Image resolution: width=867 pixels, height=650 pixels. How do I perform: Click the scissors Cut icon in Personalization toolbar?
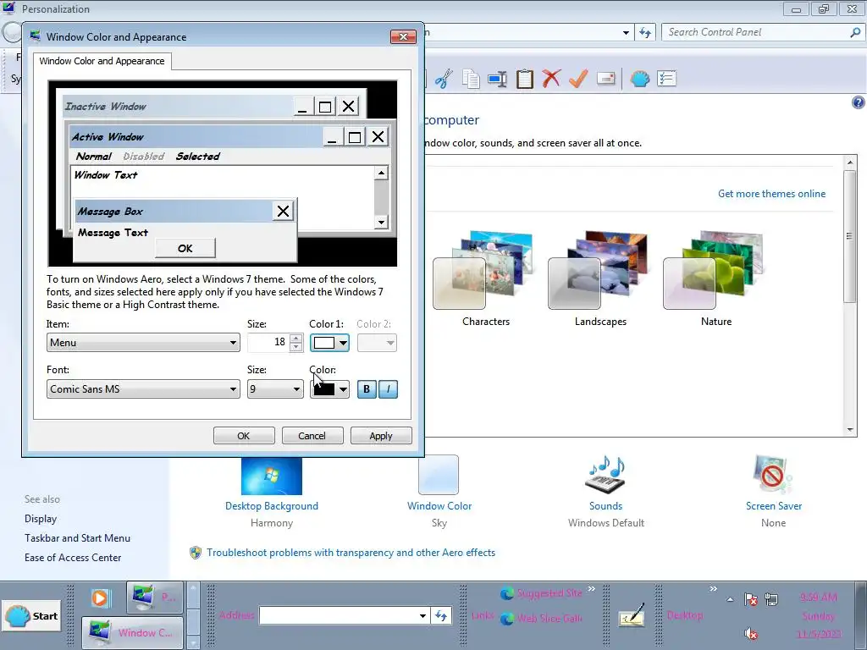(x=444, y=79)
